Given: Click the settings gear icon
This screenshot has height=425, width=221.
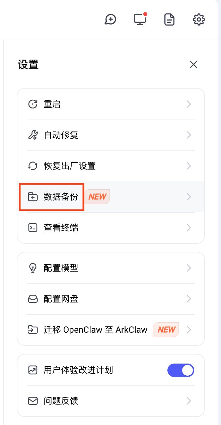Looking at the screenshot, I should [x=199, y=19].
